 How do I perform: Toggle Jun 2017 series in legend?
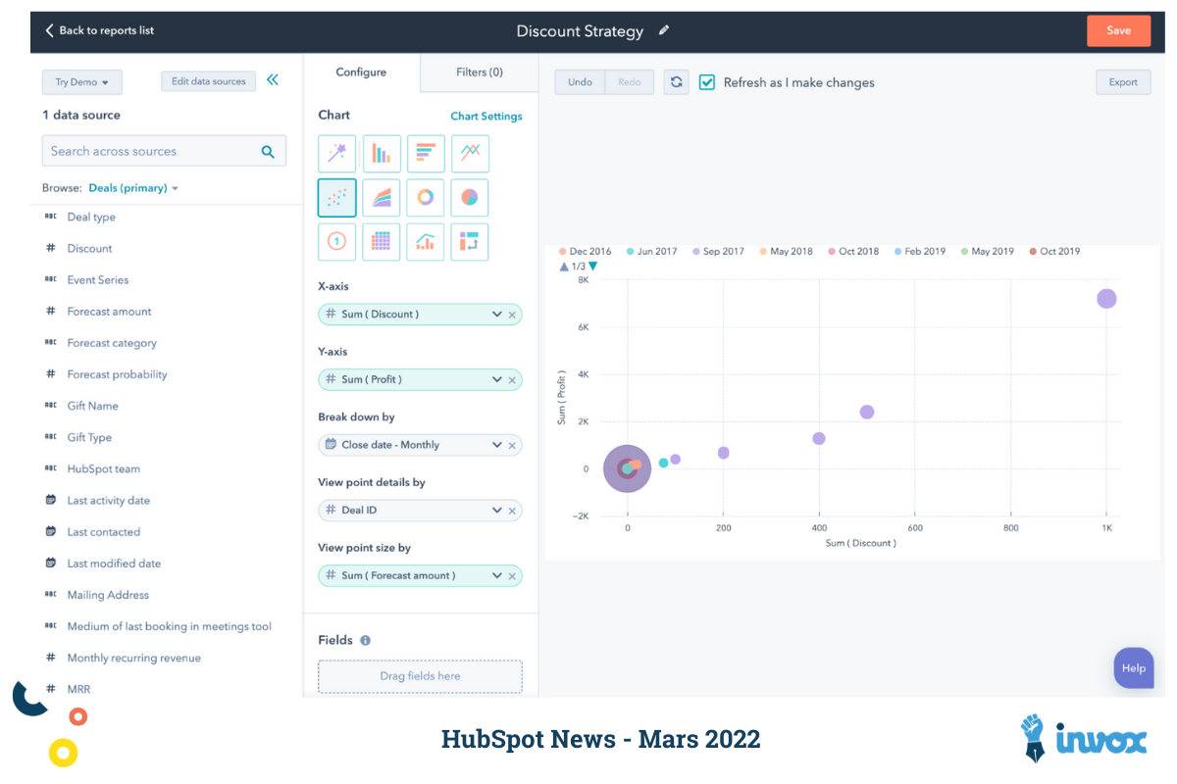point(652,252)
